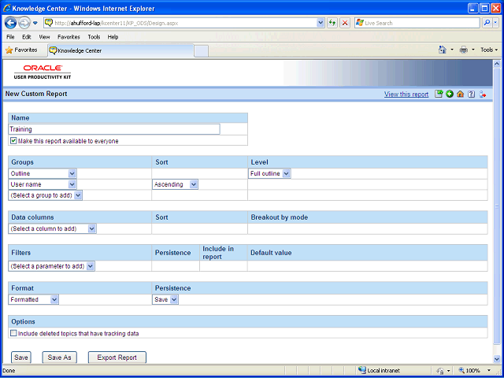Click the browser Back arrow button
This screenshot has width=504, height=378.
click(x=10, y=23)
